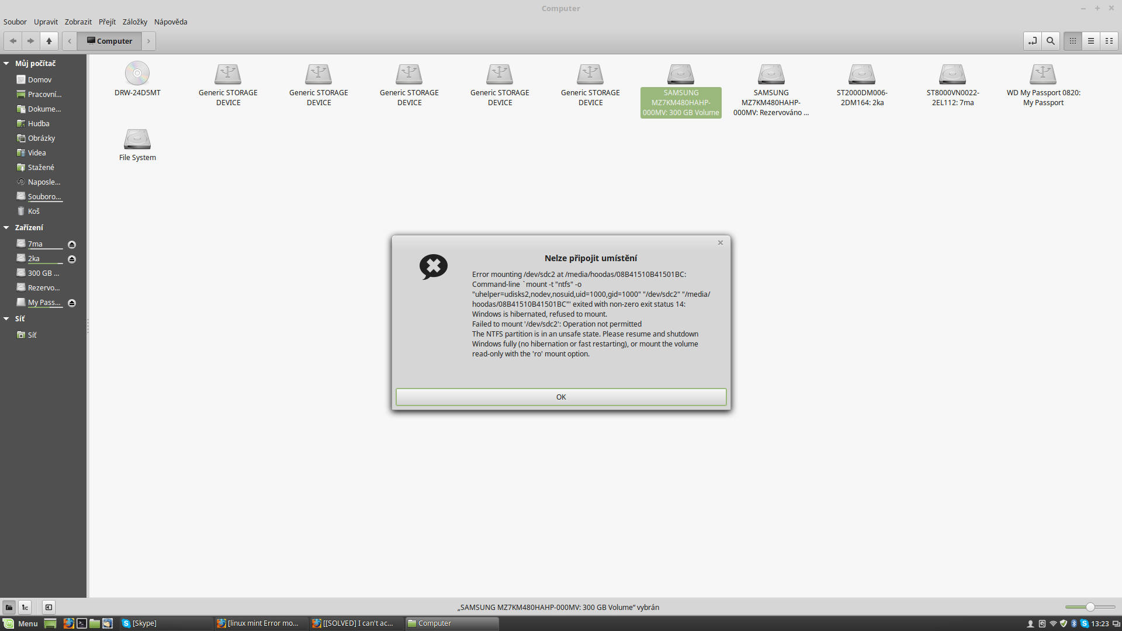Launch Firefox from the panel launcher
Viewport: 1122px width, 631px height.
click(69, 623)
